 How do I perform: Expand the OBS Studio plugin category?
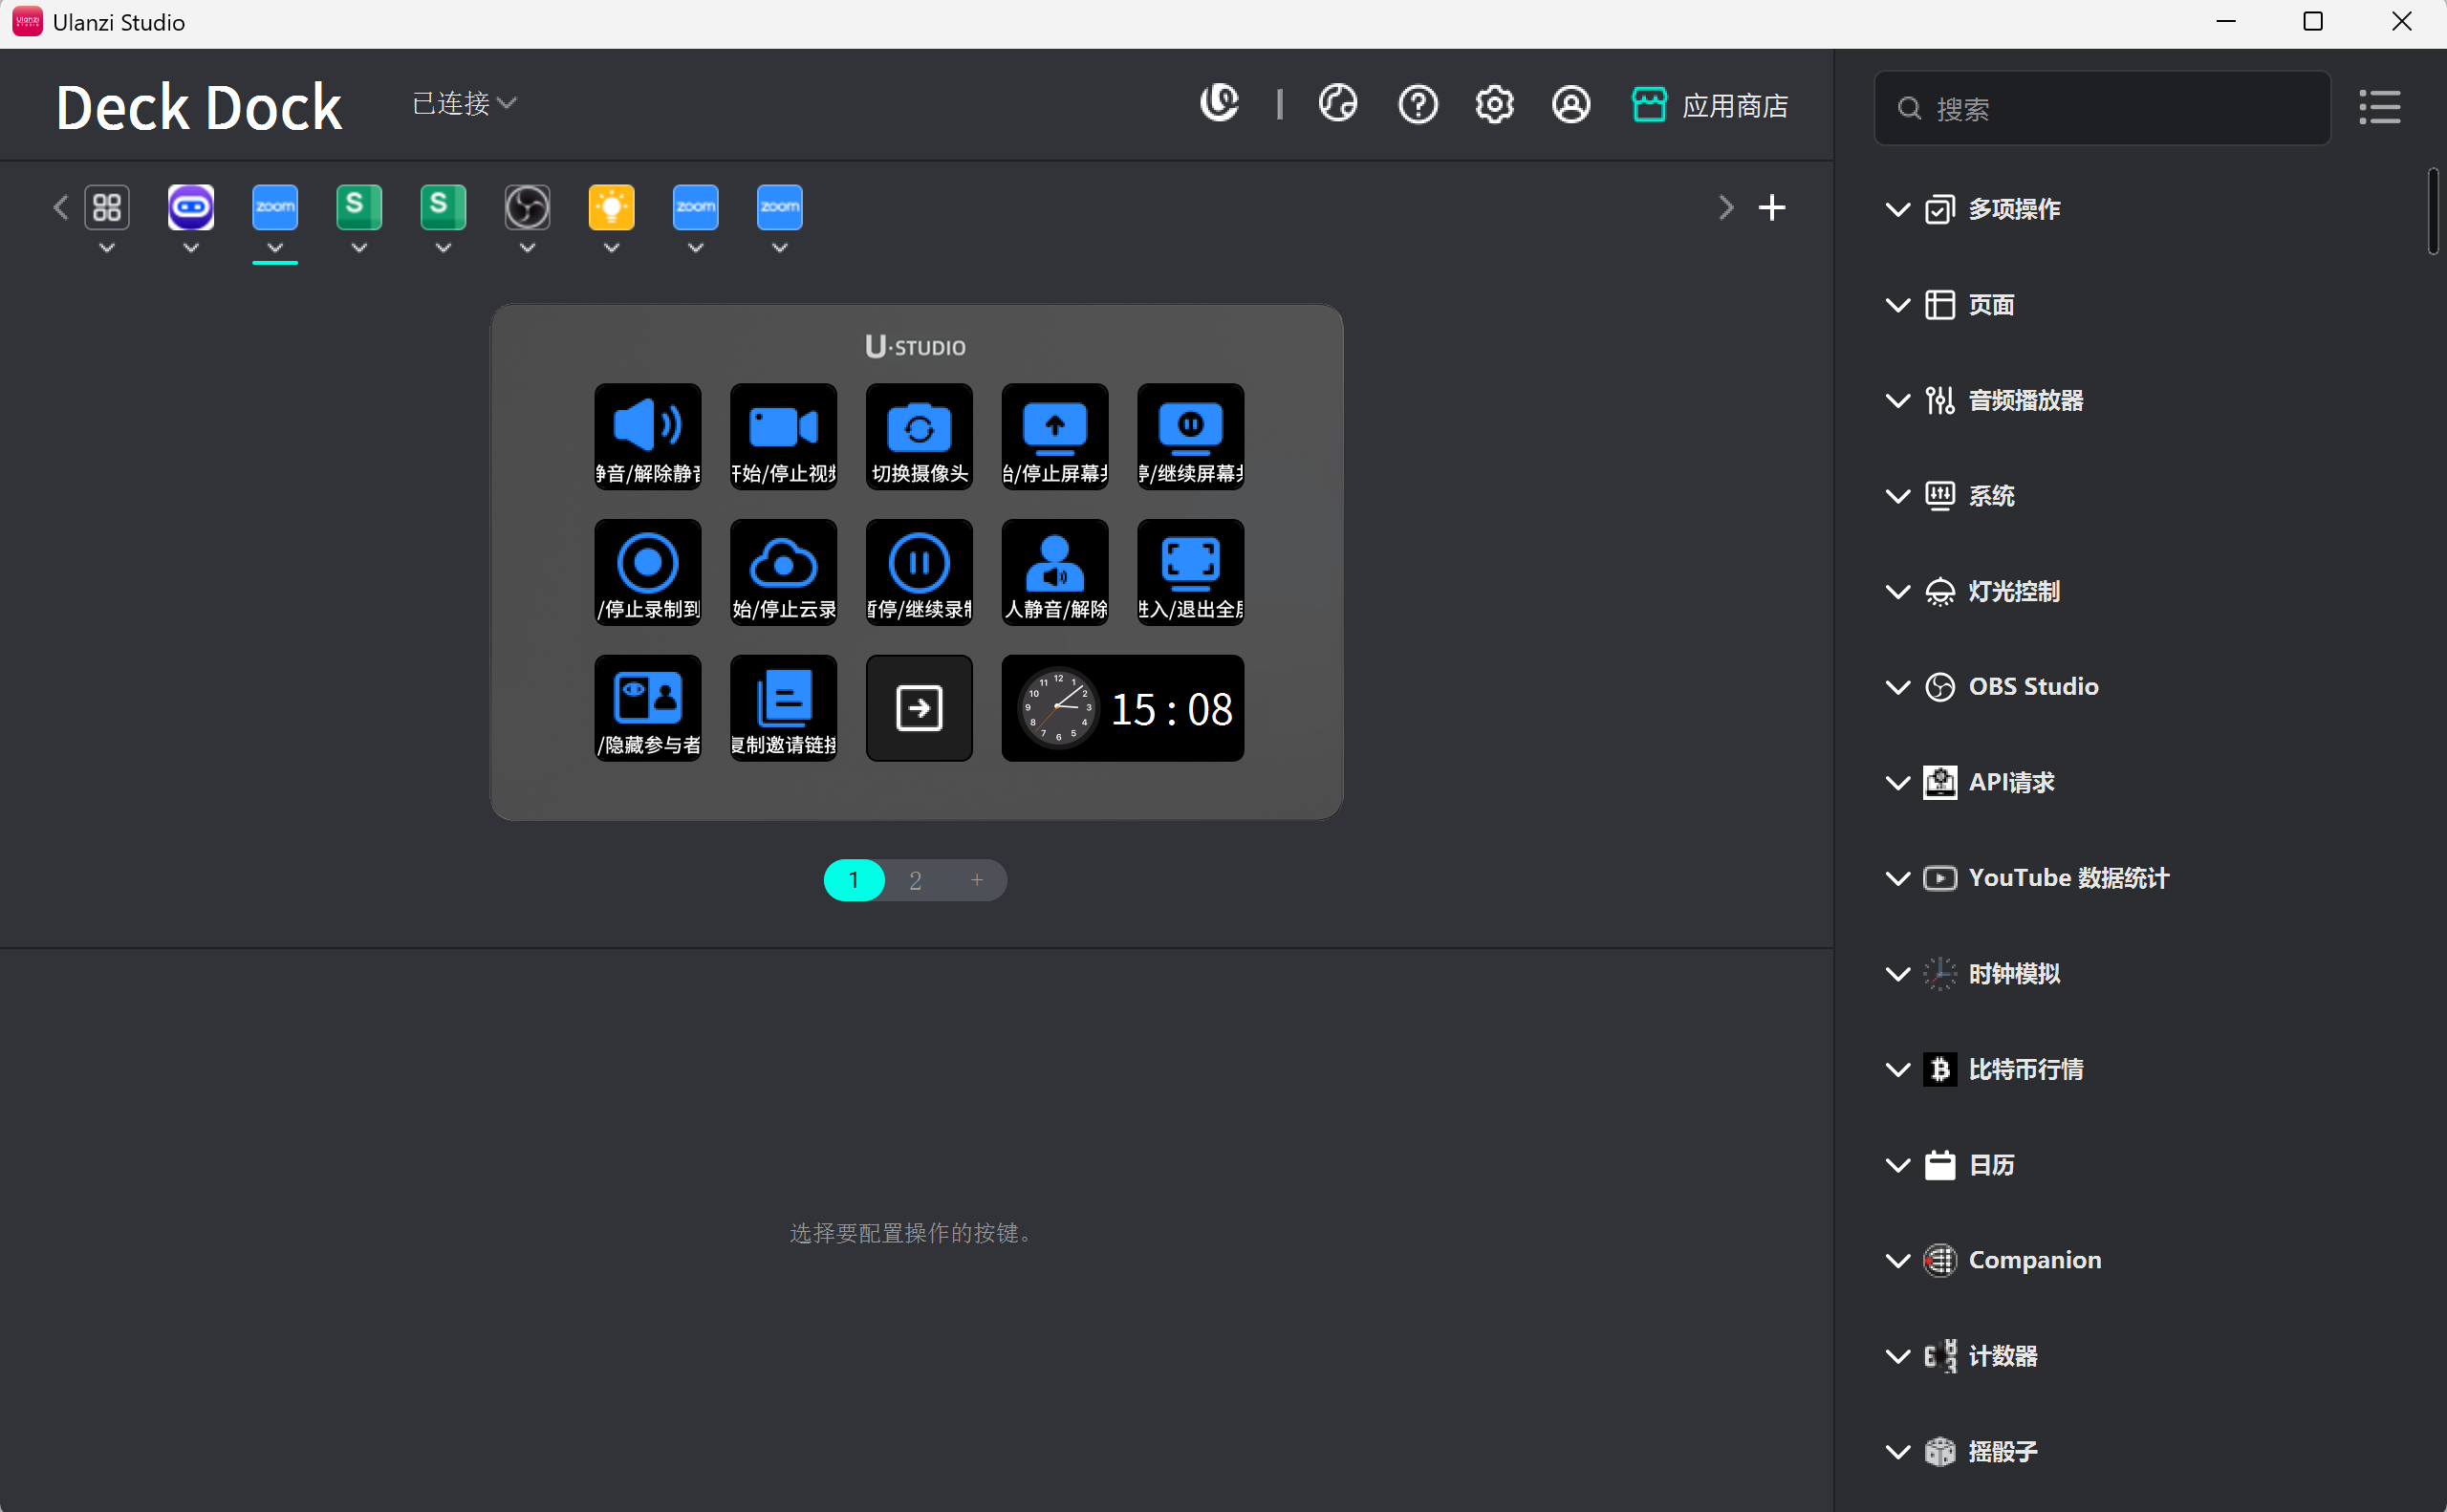point(2033,687)
